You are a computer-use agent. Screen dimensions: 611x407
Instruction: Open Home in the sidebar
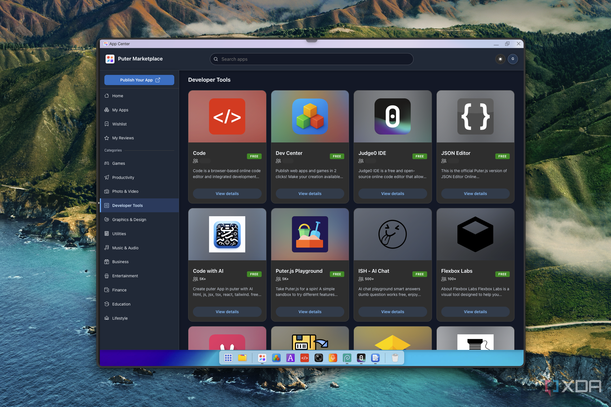(139, 96)
